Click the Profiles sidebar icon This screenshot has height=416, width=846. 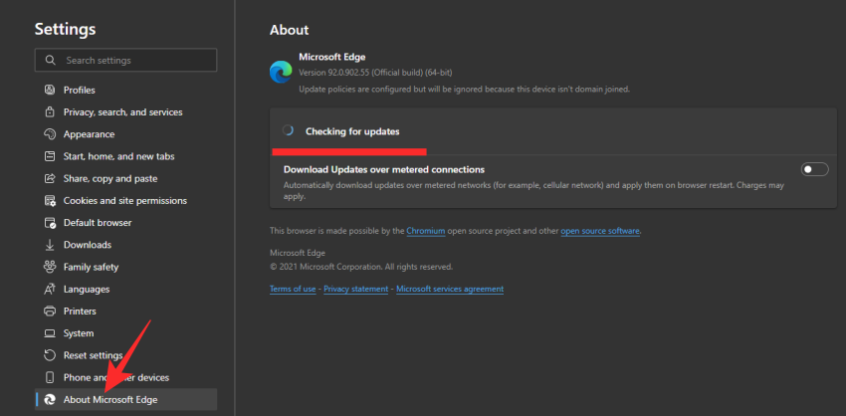pos(50,91)
